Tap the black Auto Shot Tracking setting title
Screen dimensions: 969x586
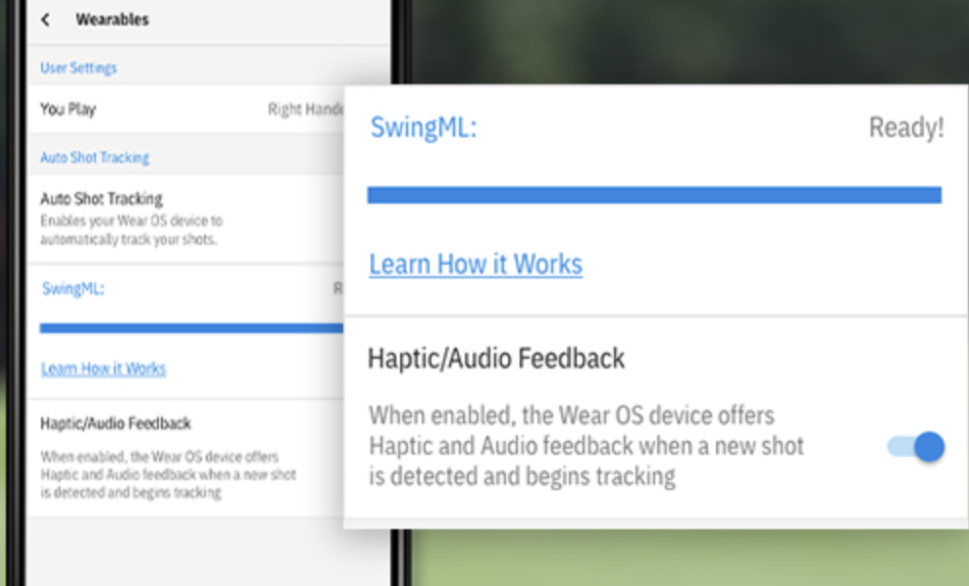point(101,199)
